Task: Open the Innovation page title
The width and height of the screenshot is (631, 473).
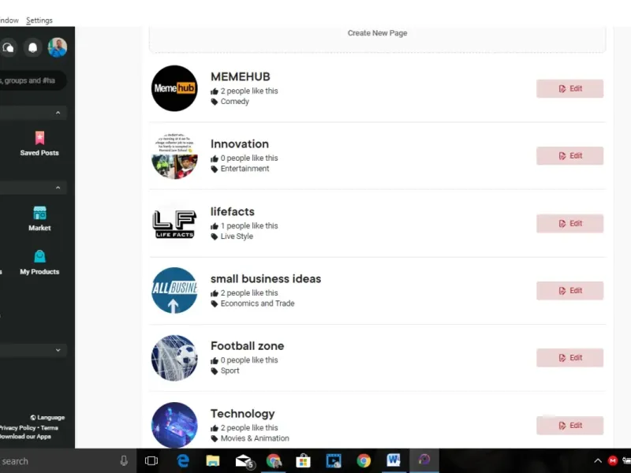Action: pyautogui.click(x=240, y=144)
